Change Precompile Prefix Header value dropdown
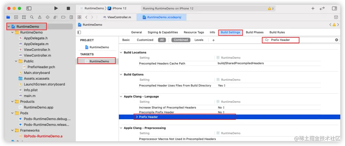Viewport: 345px width, 146px height. point(221,112)
